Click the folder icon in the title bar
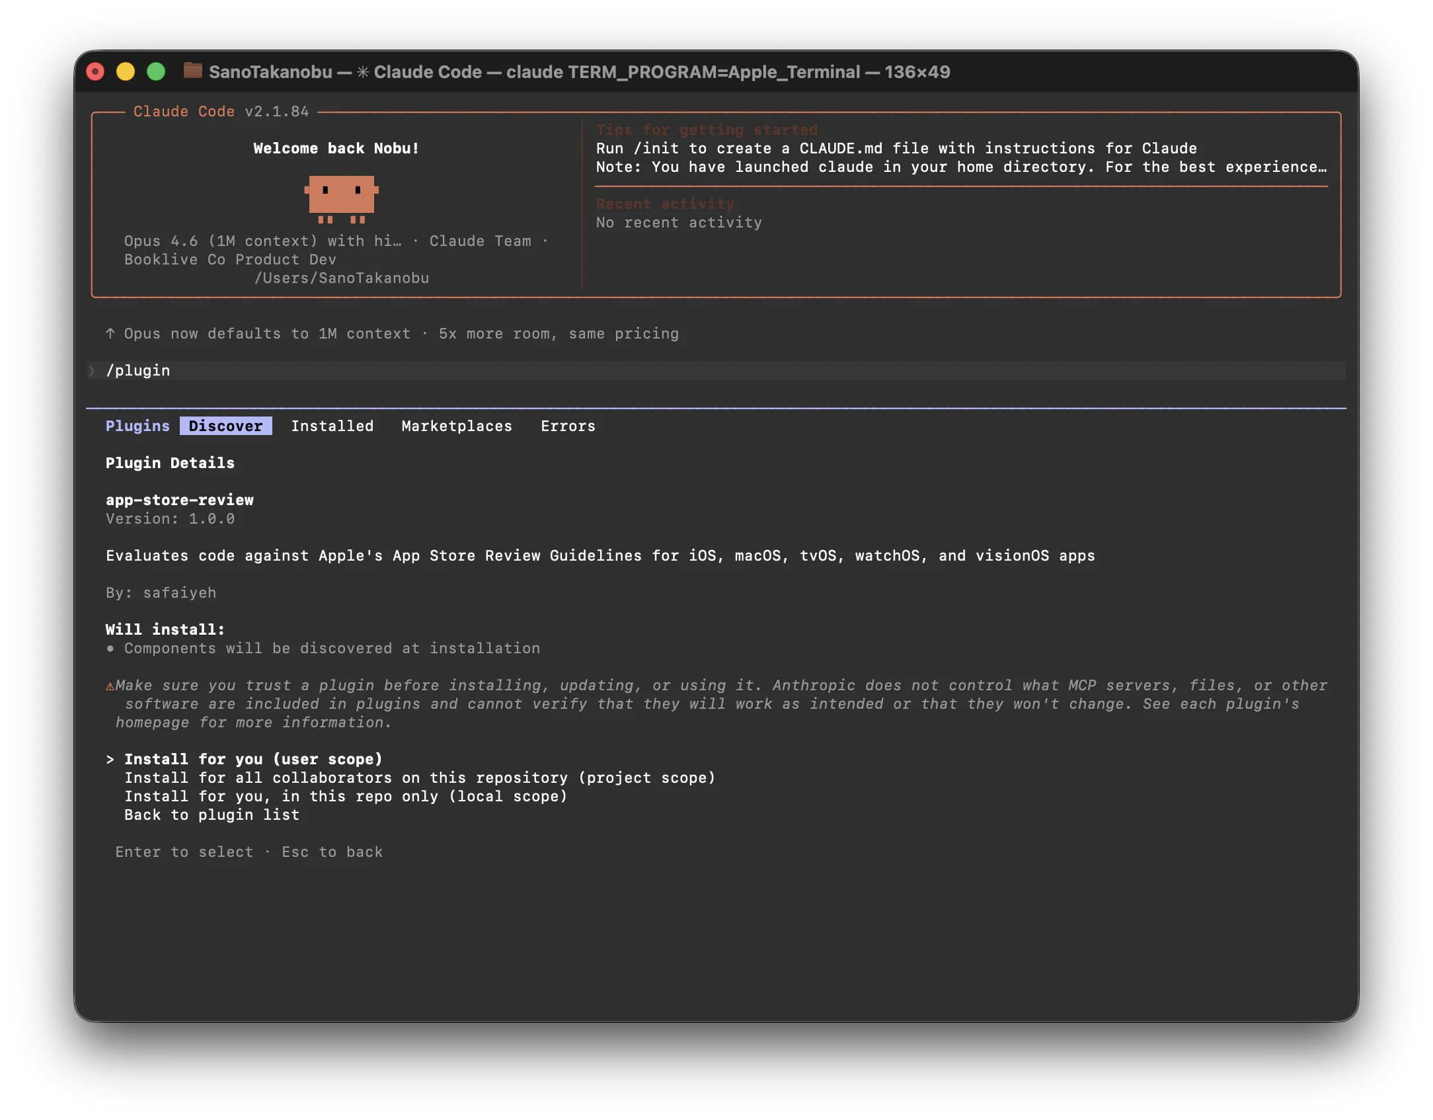 click(192, 71)
